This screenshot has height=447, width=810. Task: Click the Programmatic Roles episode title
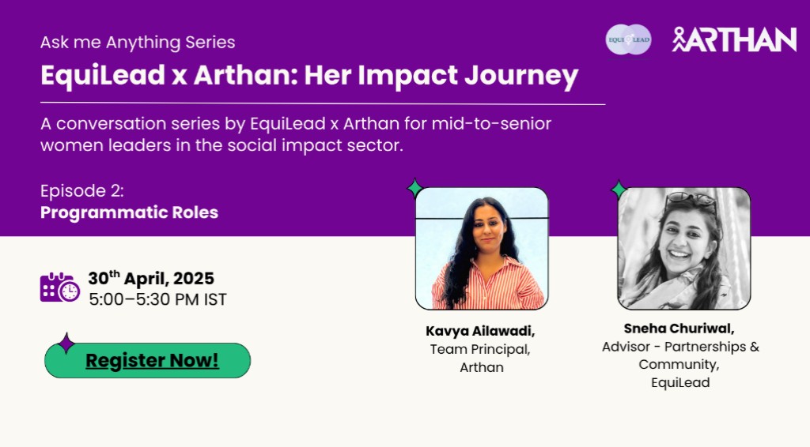[x=129, y=212]
